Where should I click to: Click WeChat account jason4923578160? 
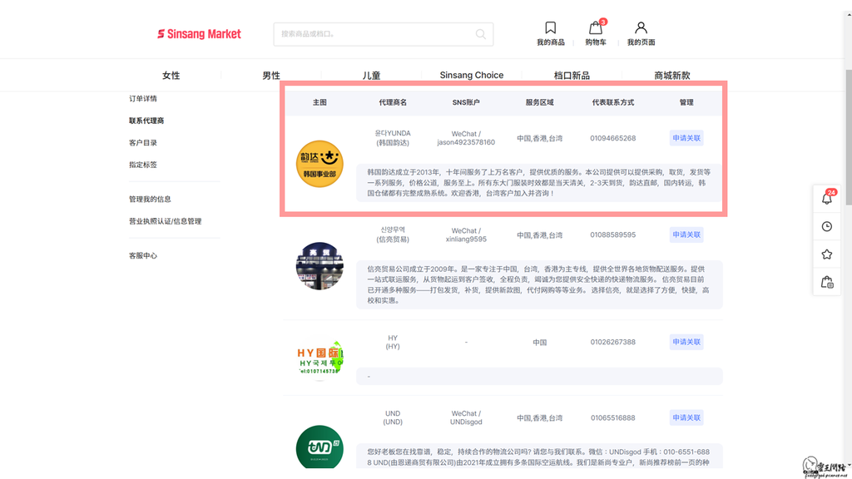466,142
